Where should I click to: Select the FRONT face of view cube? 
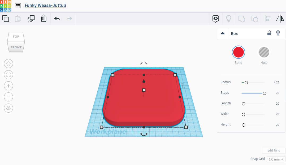tap(16, 47)
